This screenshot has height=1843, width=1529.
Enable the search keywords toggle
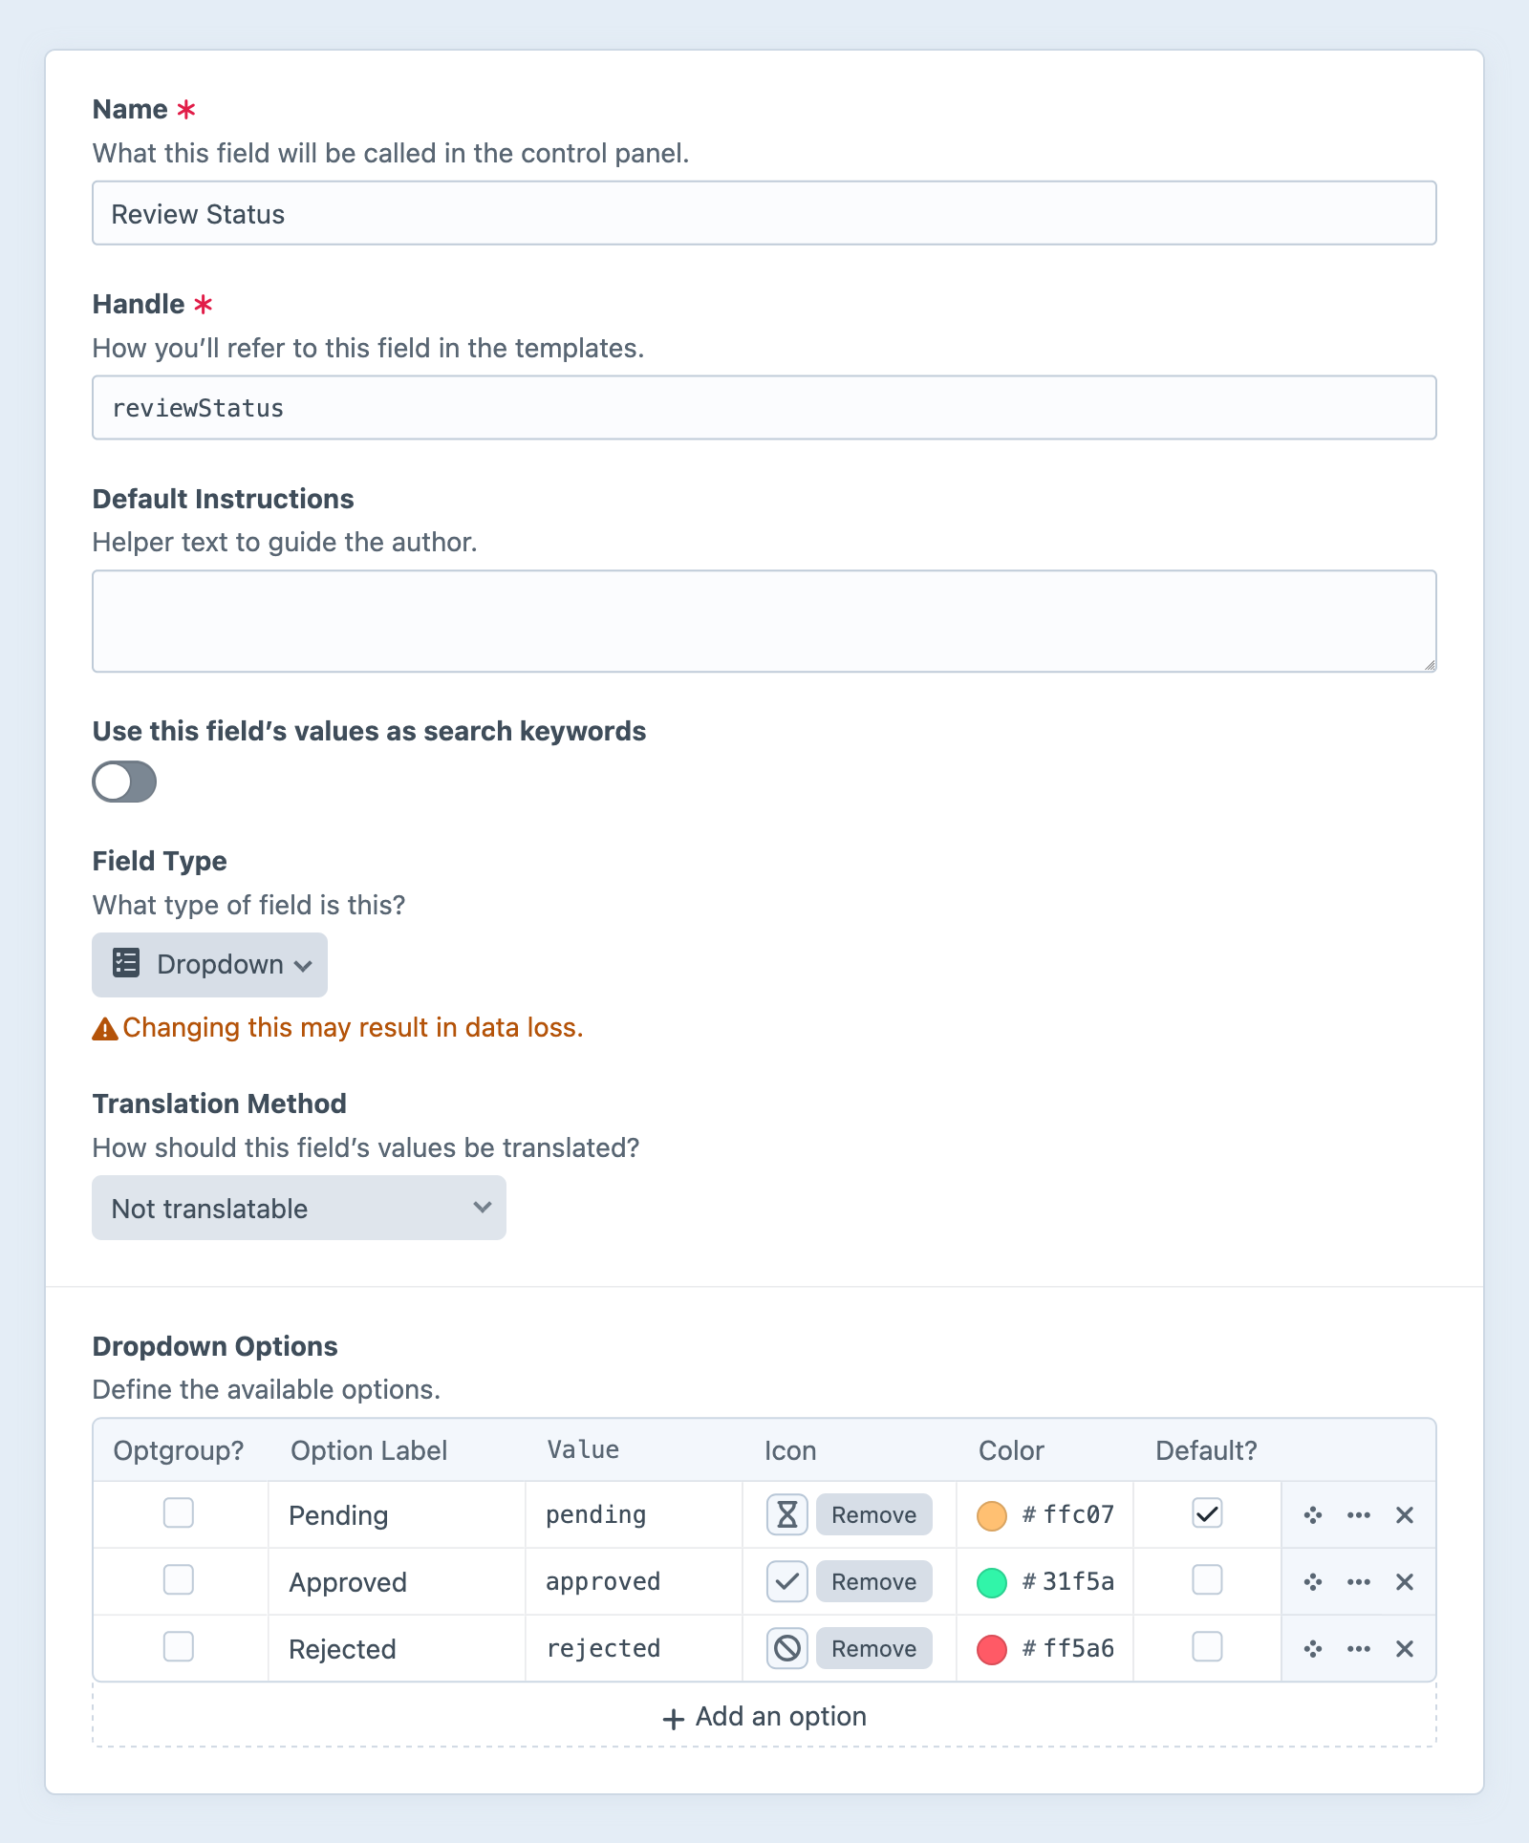[x=123, y=782]
